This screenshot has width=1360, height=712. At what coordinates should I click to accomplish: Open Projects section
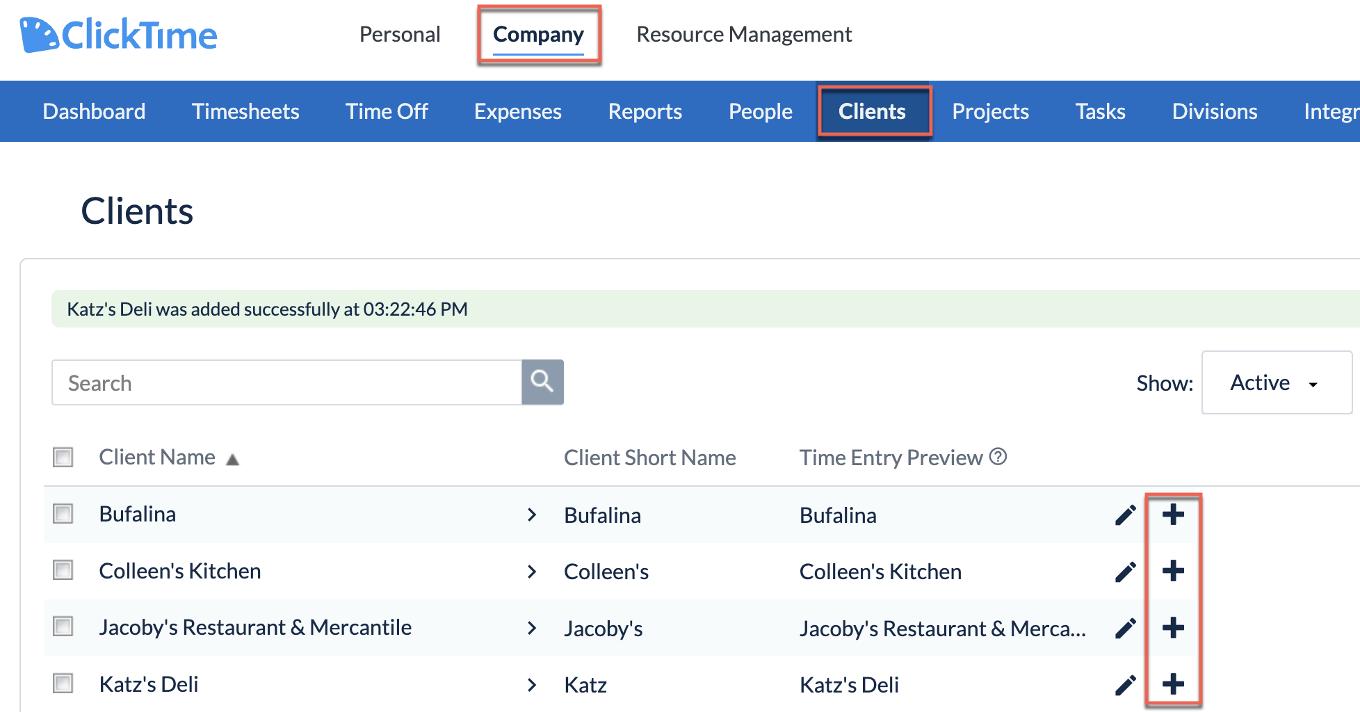(x=990, y=111)
